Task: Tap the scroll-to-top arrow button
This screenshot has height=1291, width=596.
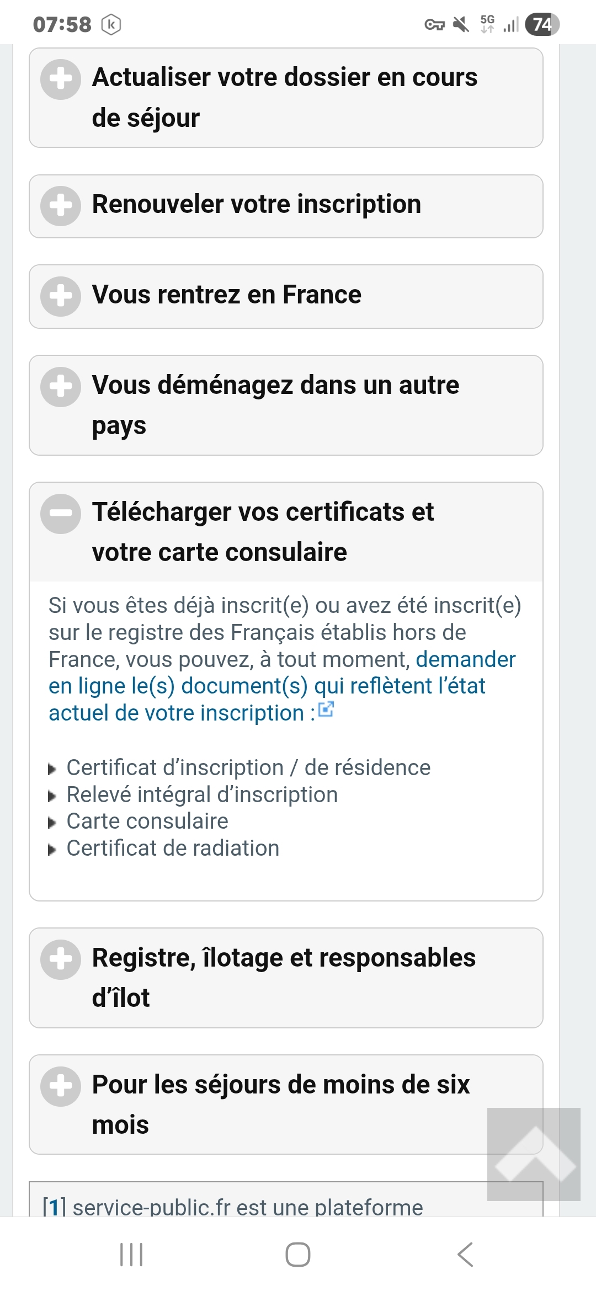Action: [534, 1154]
